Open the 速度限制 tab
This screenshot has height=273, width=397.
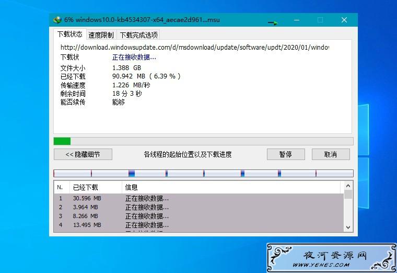coord(101,35)
